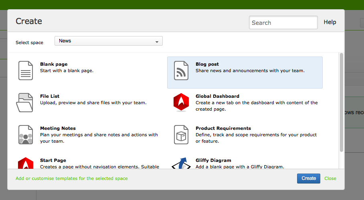Click the Global Dashboard red hexagon icon
Viewport: 364px width, 200px height.
click(181, 103)
